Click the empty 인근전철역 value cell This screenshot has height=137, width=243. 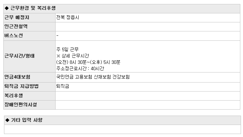[x=148, y=27]
